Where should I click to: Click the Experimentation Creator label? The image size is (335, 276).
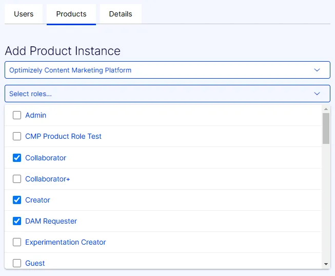[66, 242]
